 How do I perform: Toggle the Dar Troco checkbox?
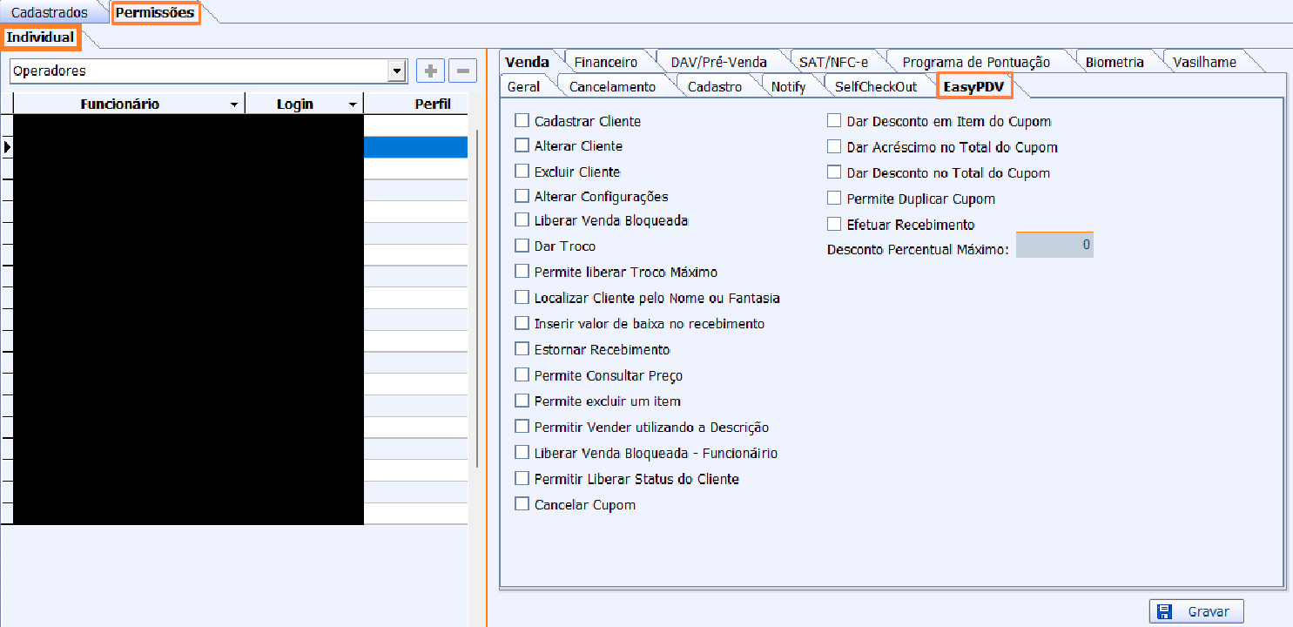tap(522, 246)
